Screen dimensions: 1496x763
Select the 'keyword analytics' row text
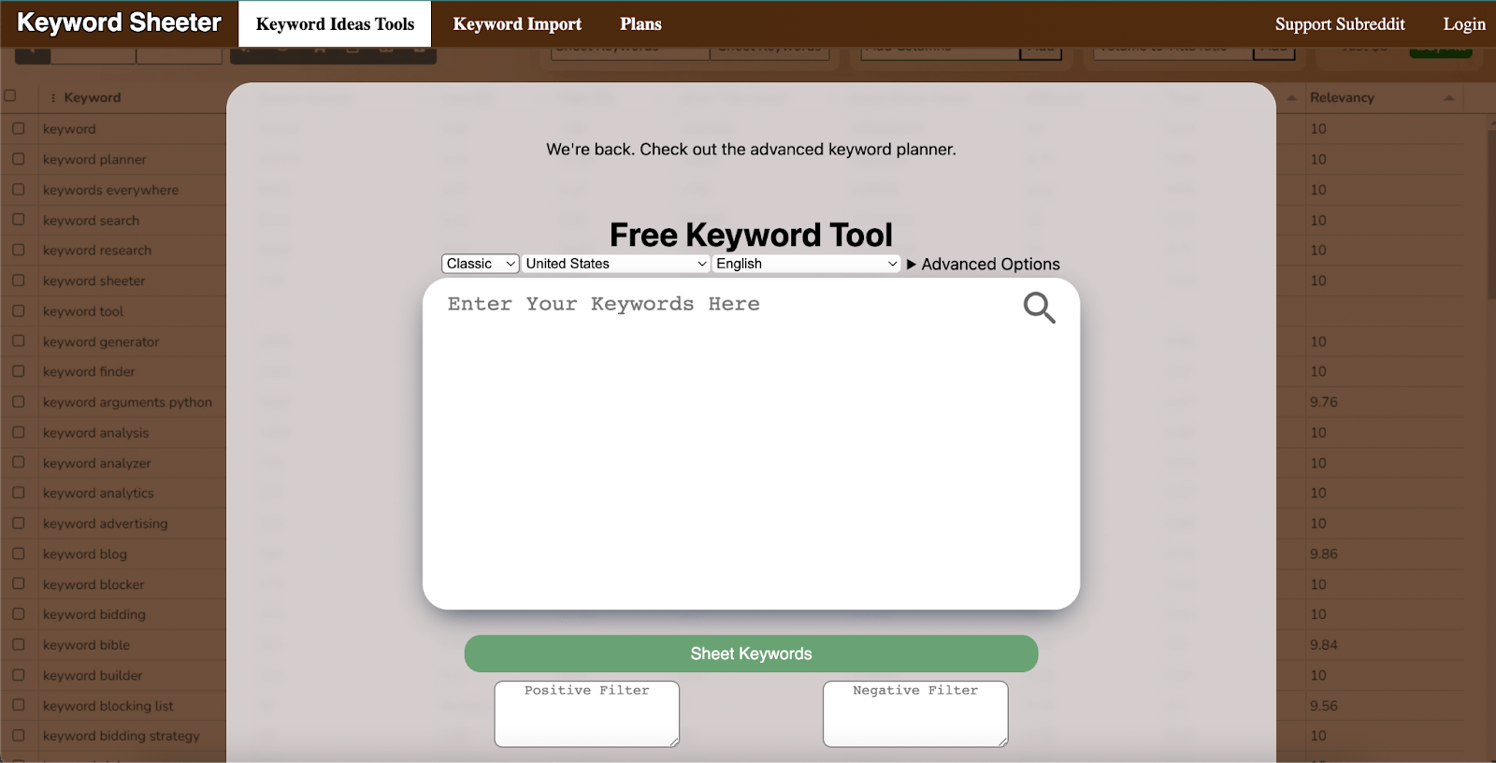pyautogui.click(x=98, y=493)
